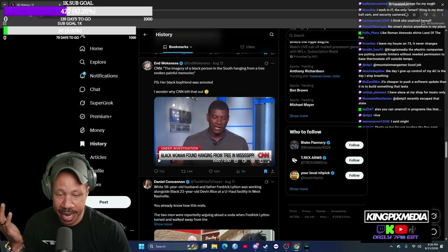Open more options on Daniel Concannon post
The height and width of the screenshot is (252, 448).
coord(273,182)
